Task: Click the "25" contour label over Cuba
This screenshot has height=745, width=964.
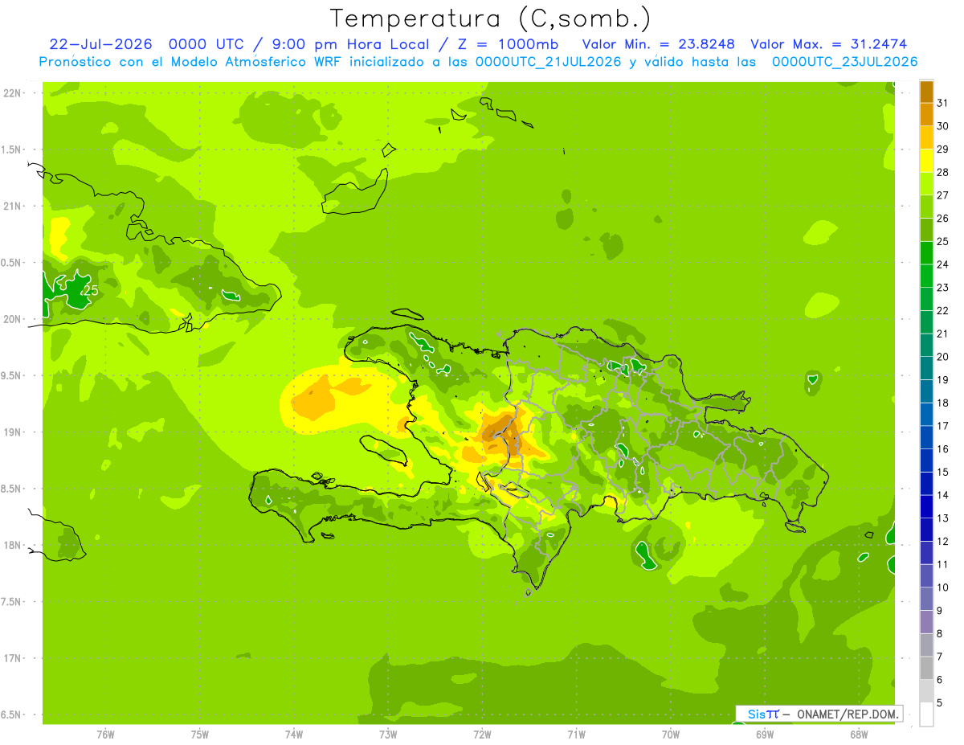Action: pos(91,290)
